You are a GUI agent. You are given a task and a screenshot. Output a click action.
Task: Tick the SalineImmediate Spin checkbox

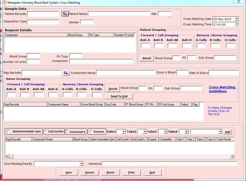pyautogui.click(x=8, y=132)
